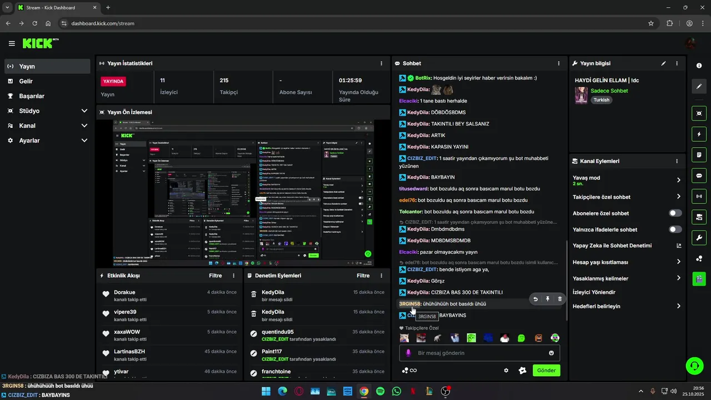Screen dimensions: 711x400
Task: Toggle the stream preview panel icon in the right rail
Action: (699, 113)
